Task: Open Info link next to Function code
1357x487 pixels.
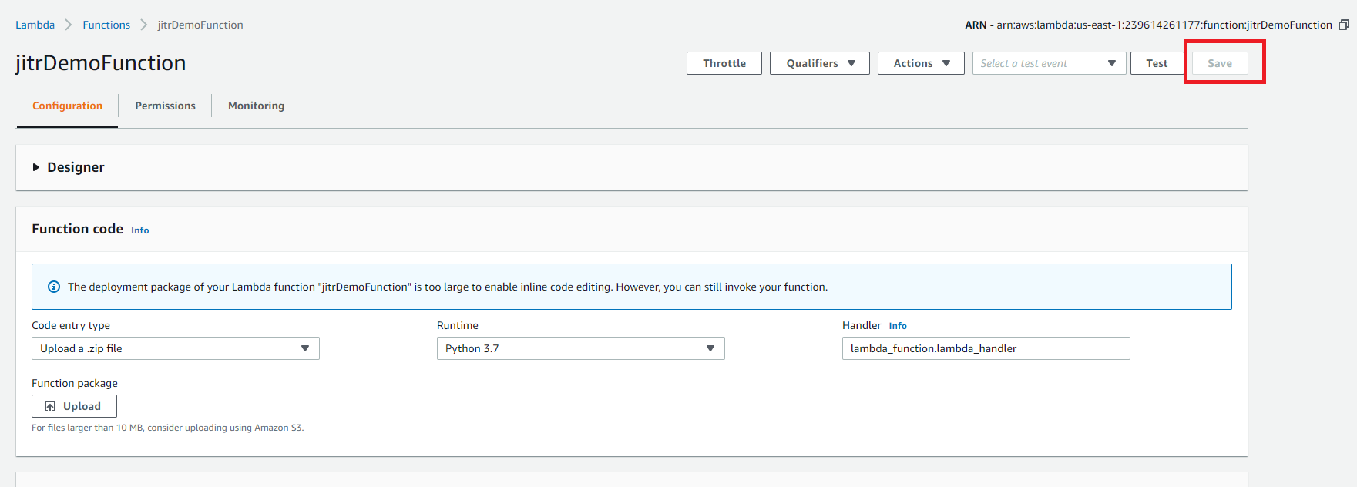Action: click(x=140, y=230)
